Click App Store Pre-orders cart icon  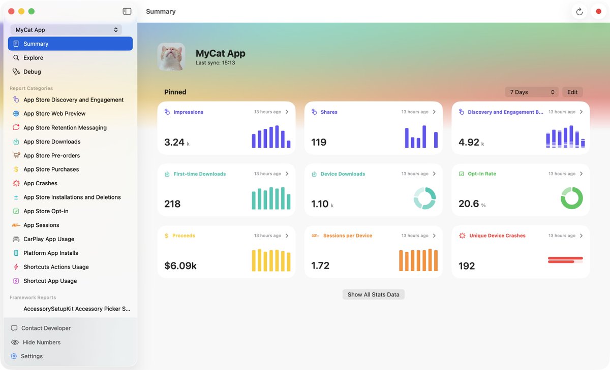point(16,155)
